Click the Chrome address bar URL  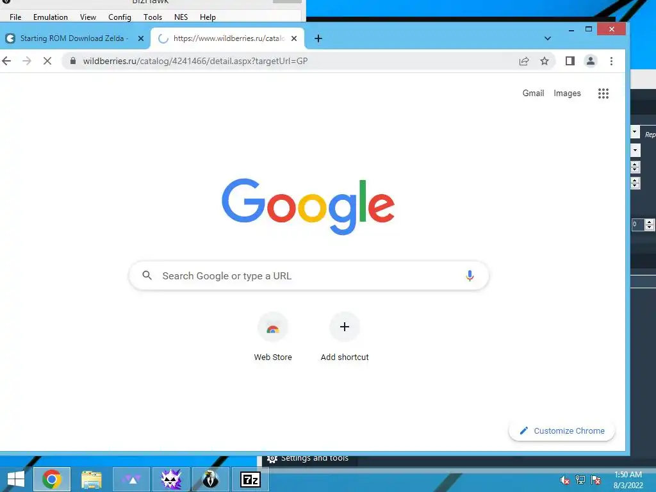click(x=195, y=61)
